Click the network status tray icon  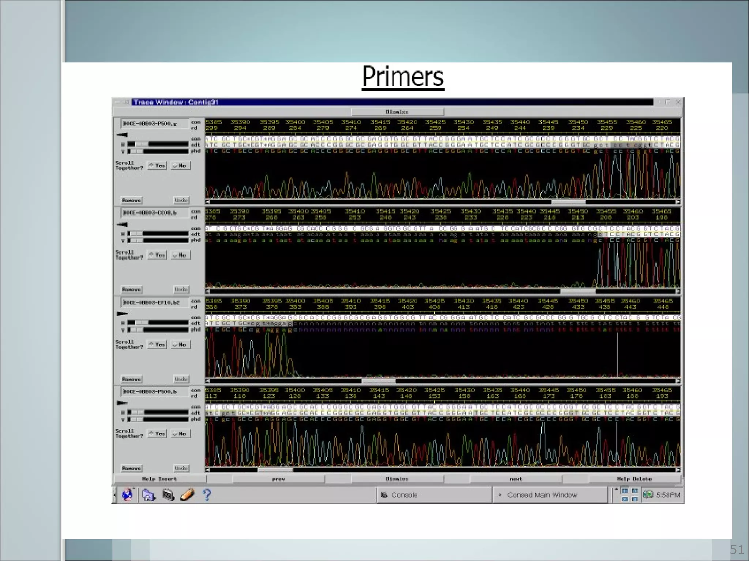(x=648, y=495)
